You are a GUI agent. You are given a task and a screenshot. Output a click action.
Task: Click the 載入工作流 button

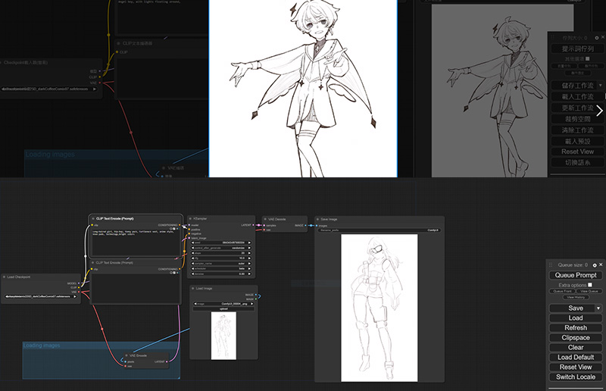(577, 96)
